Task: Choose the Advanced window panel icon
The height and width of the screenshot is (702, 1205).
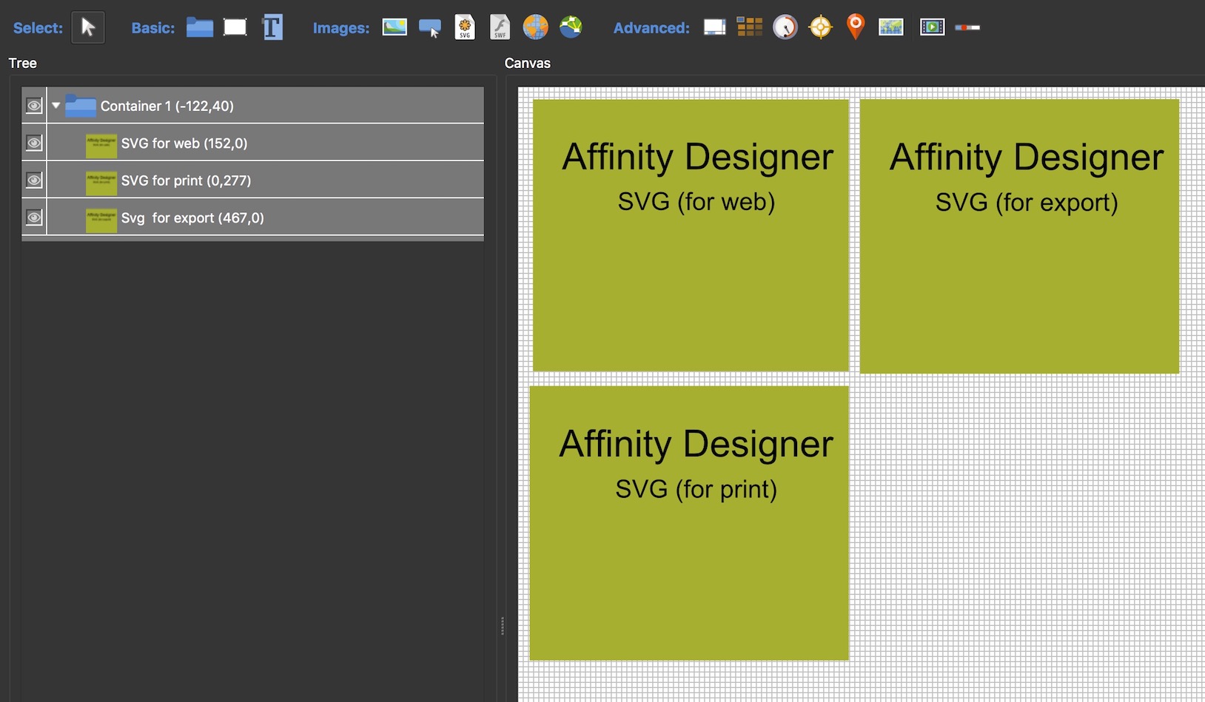Action: point(714,28)
